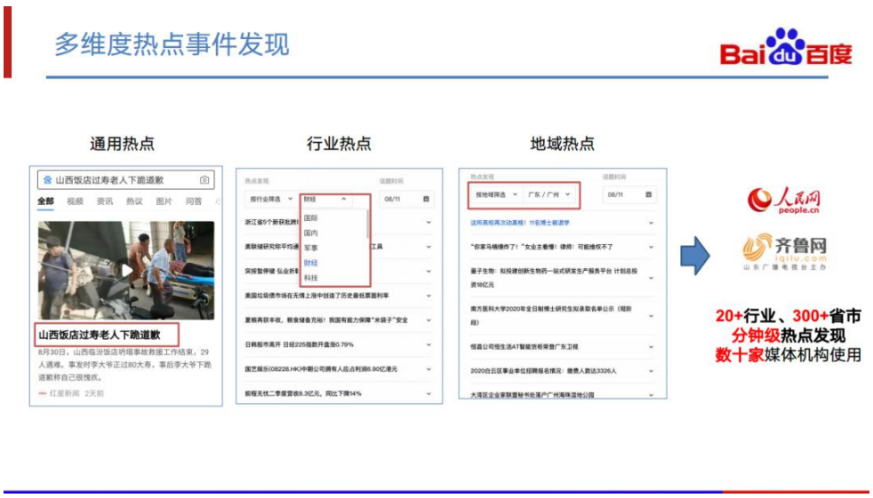This screenshot has height=498, width=873.
Task: Open the 按行业筛选 dropdown
Action: click(271, 199)
